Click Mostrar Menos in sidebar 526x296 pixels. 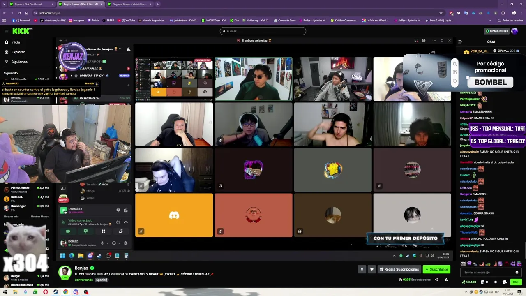tap(40, 217)
